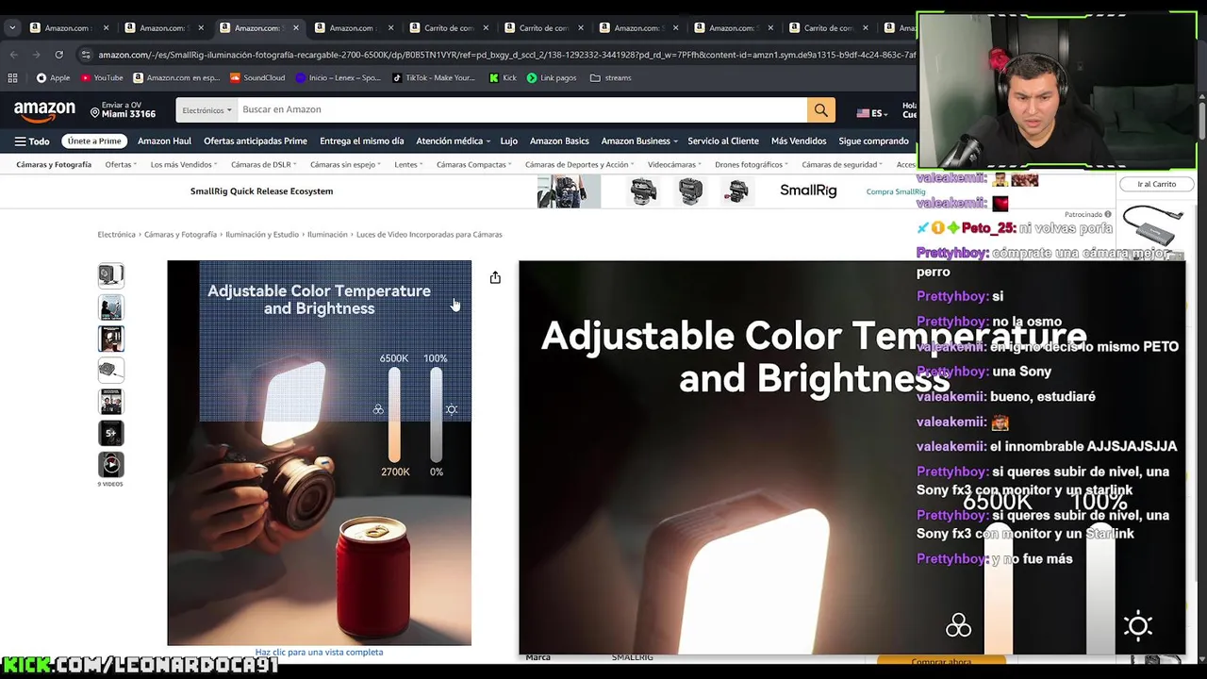Open the tab search dropdown arrow
Viewport: 1207px width, 679px height.
[x=12, y=28]
